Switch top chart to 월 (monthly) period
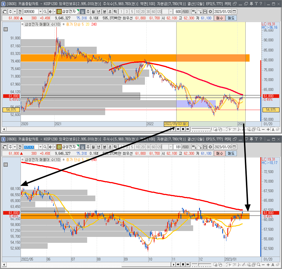The height and width of the screenshot is (269, 282). click(93, 12)
